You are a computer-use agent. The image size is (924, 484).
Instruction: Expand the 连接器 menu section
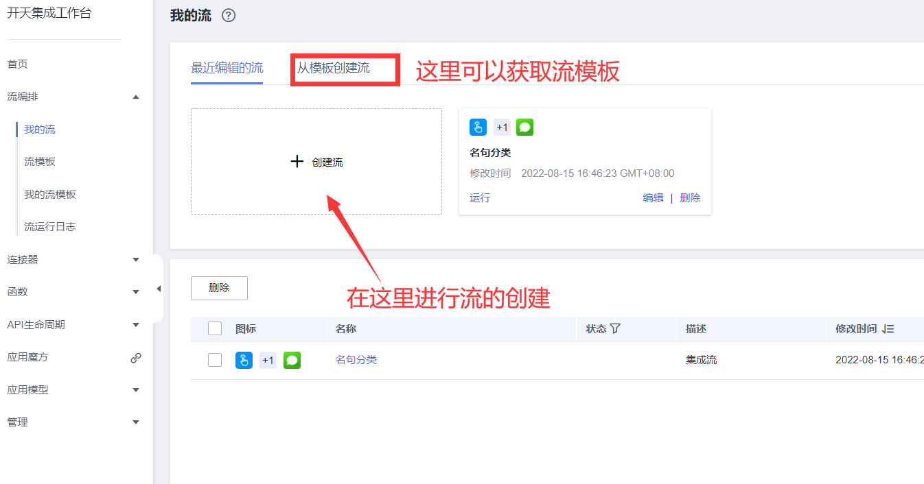pos(136,260)
